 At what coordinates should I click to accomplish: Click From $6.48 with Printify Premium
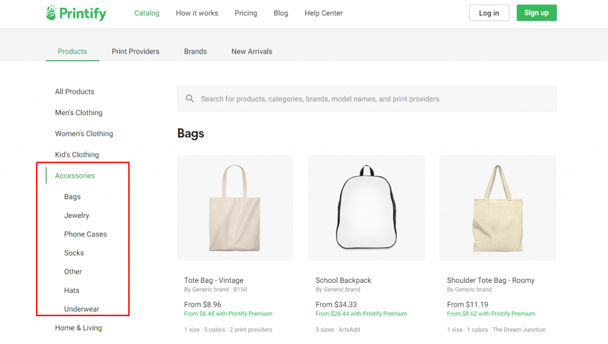pos(228,313)
